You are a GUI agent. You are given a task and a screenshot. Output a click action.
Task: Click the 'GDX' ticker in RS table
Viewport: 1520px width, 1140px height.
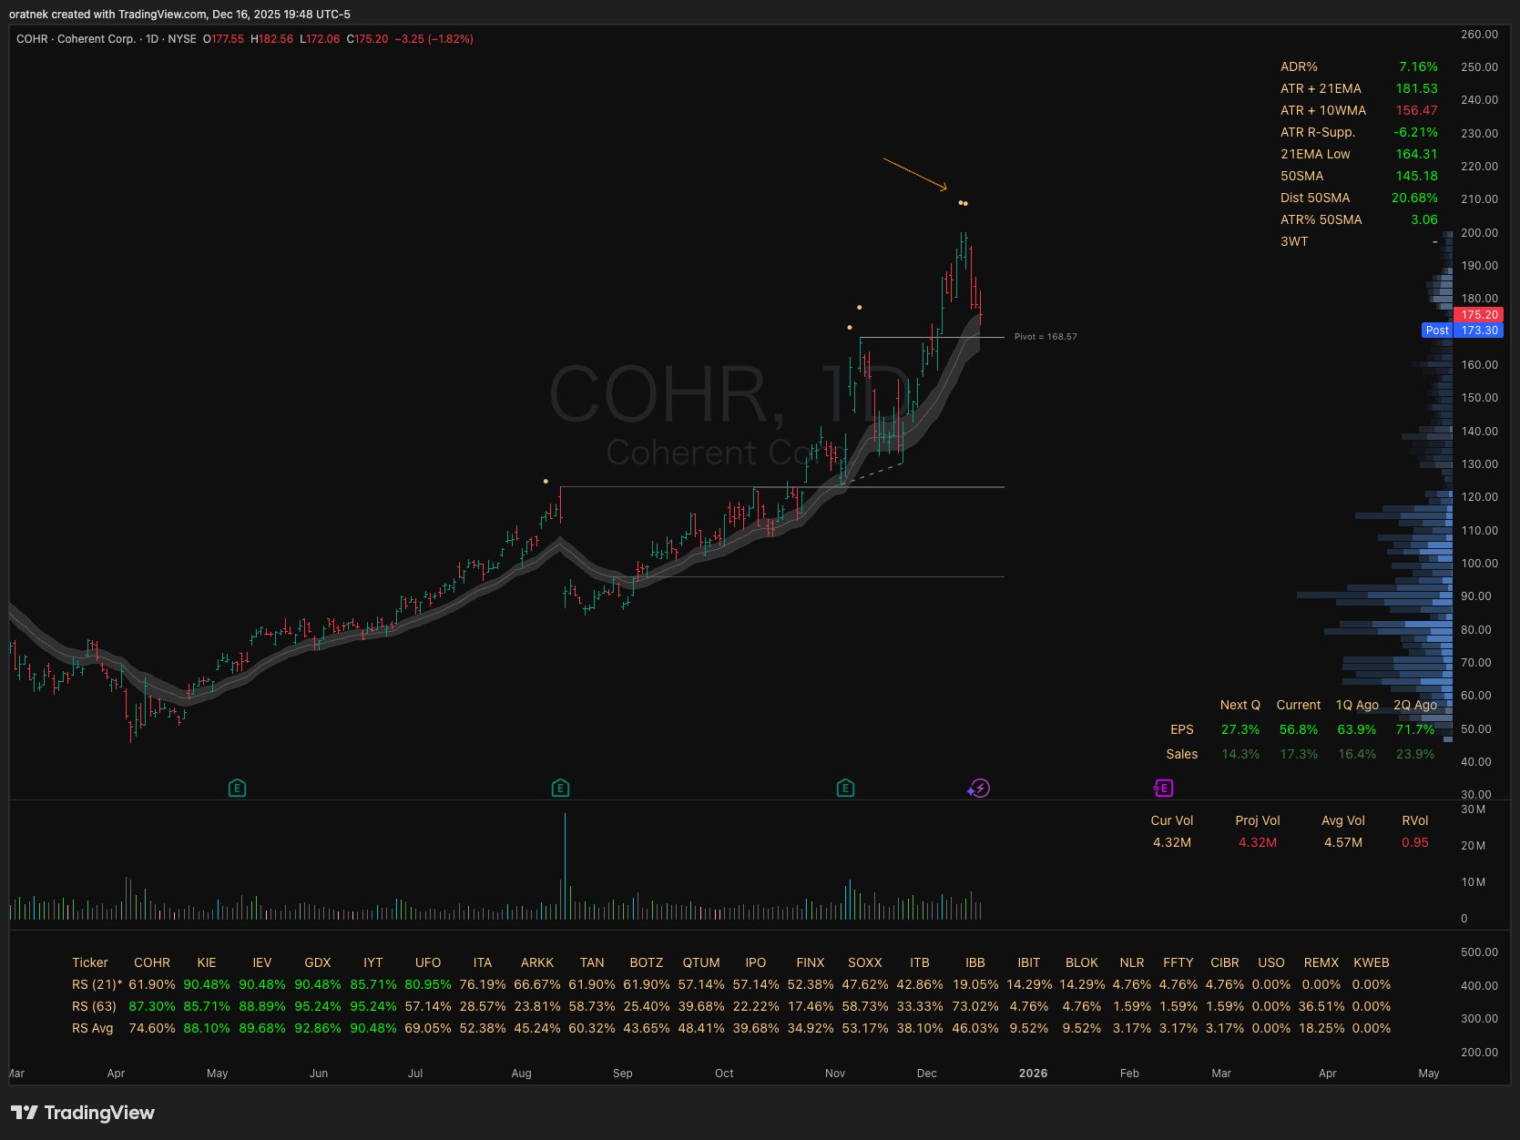point(318,962)
